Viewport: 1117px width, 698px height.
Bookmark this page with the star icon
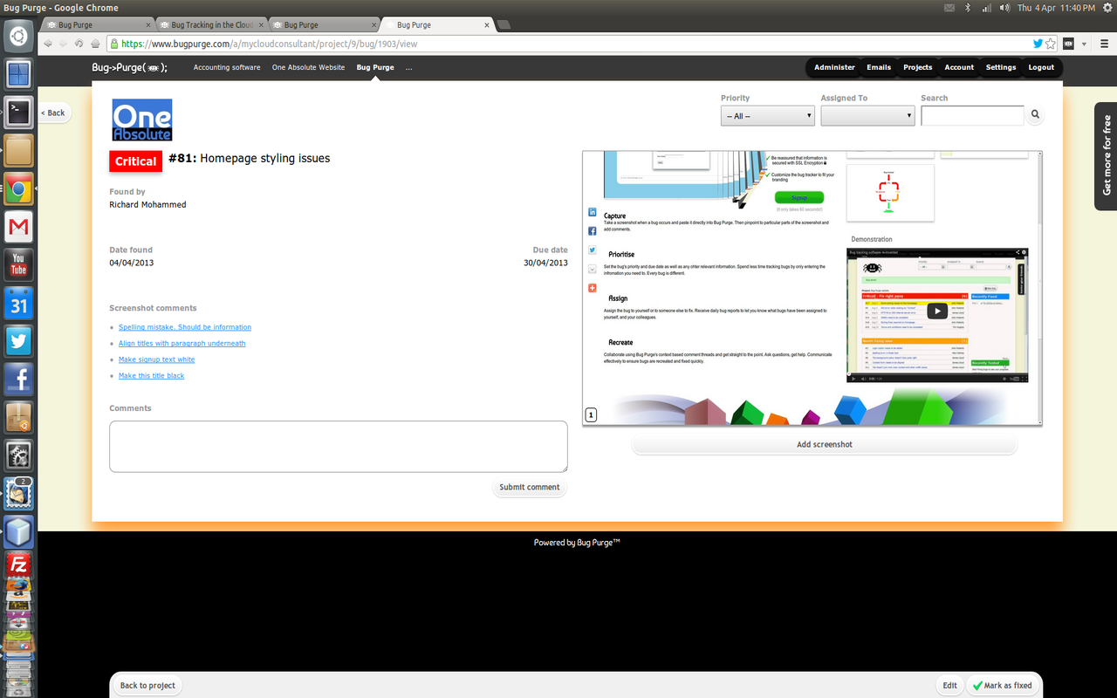(x=1051, y=44)
